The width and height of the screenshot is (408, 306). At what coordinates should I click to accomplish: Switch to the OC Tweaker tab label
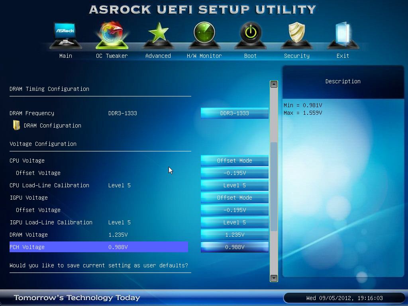pyautogui.click(x=112, y=56)
